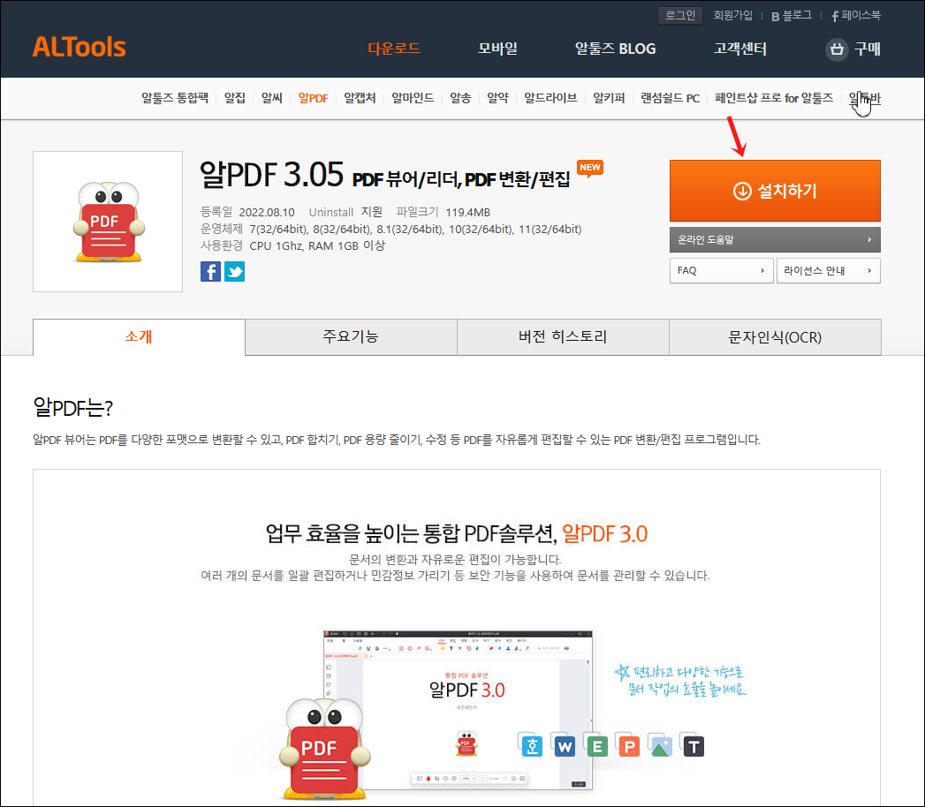Click the NEW badge beside title
Image resolution: width=925 pixels, height=807 pixels.
(590, 168)
